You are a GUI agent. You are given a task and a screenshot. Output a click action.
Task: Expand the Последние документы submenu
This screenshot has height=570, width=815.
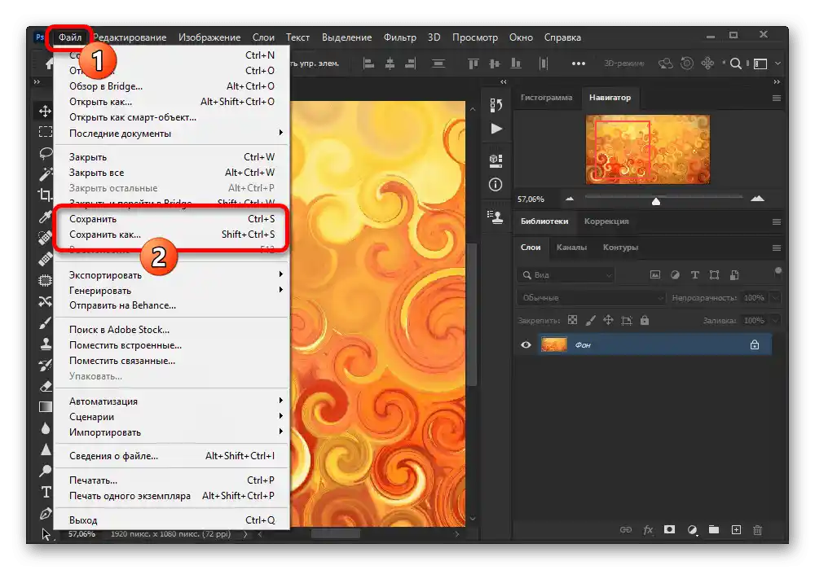(171, 134)
